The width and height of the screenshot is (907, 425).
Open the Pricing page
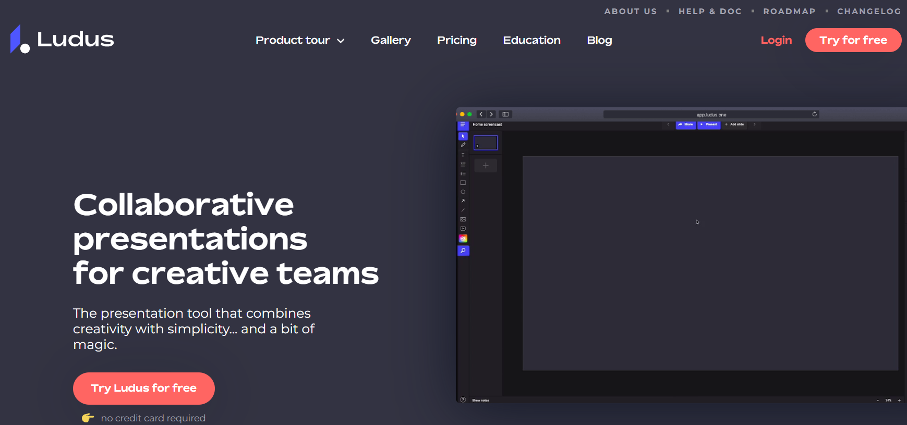pyautogui.click(x=457, y=40)
